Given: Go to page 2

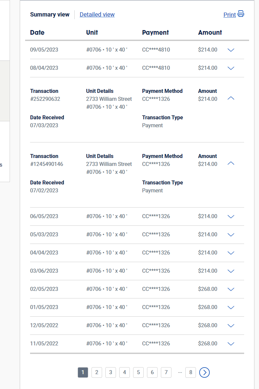Looking at the screenshot, I should [96, 372].
